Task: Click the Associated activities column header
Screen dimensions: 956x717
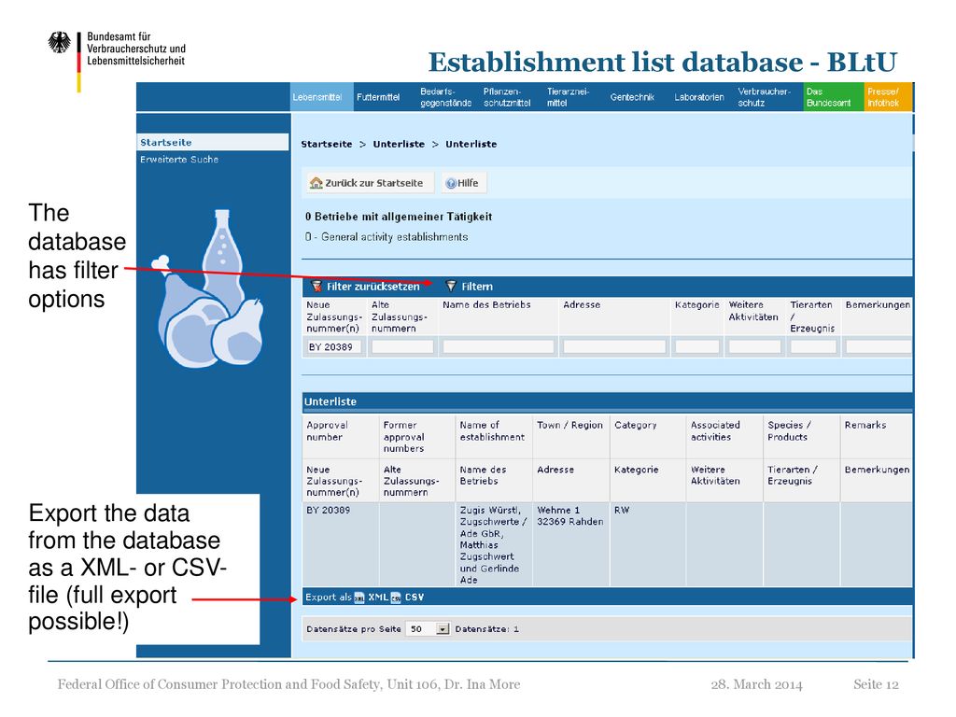Action: (x=724, y=437)
